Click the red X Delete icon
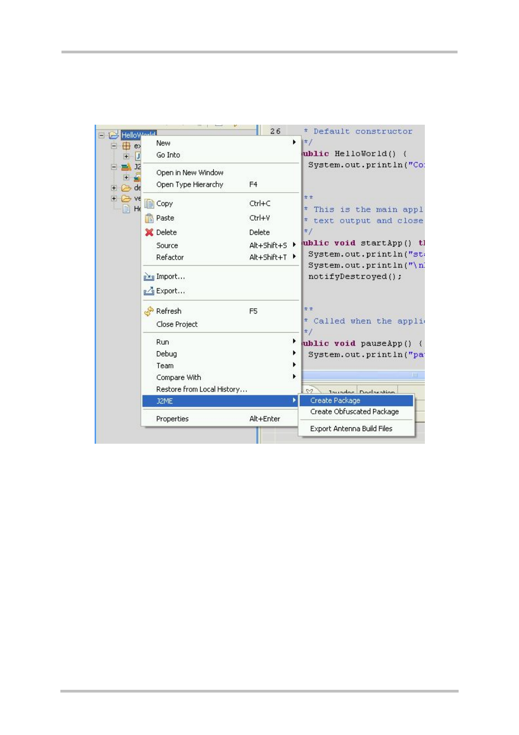 (x=149, y=232)
